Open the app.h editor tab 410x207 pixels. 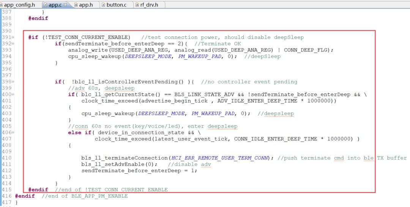click(86, 5)
